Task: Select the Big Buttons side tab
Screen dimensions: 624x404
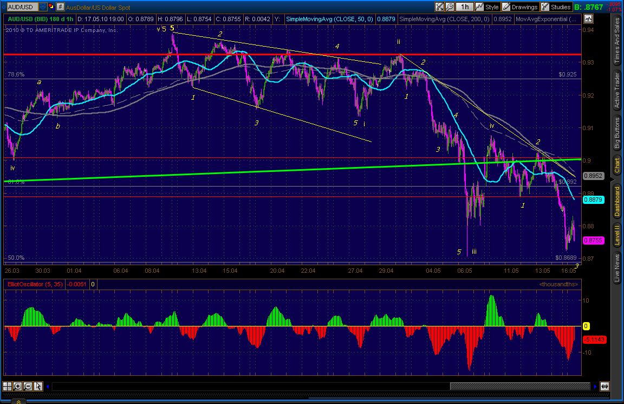Action: (x=617, y=133)
